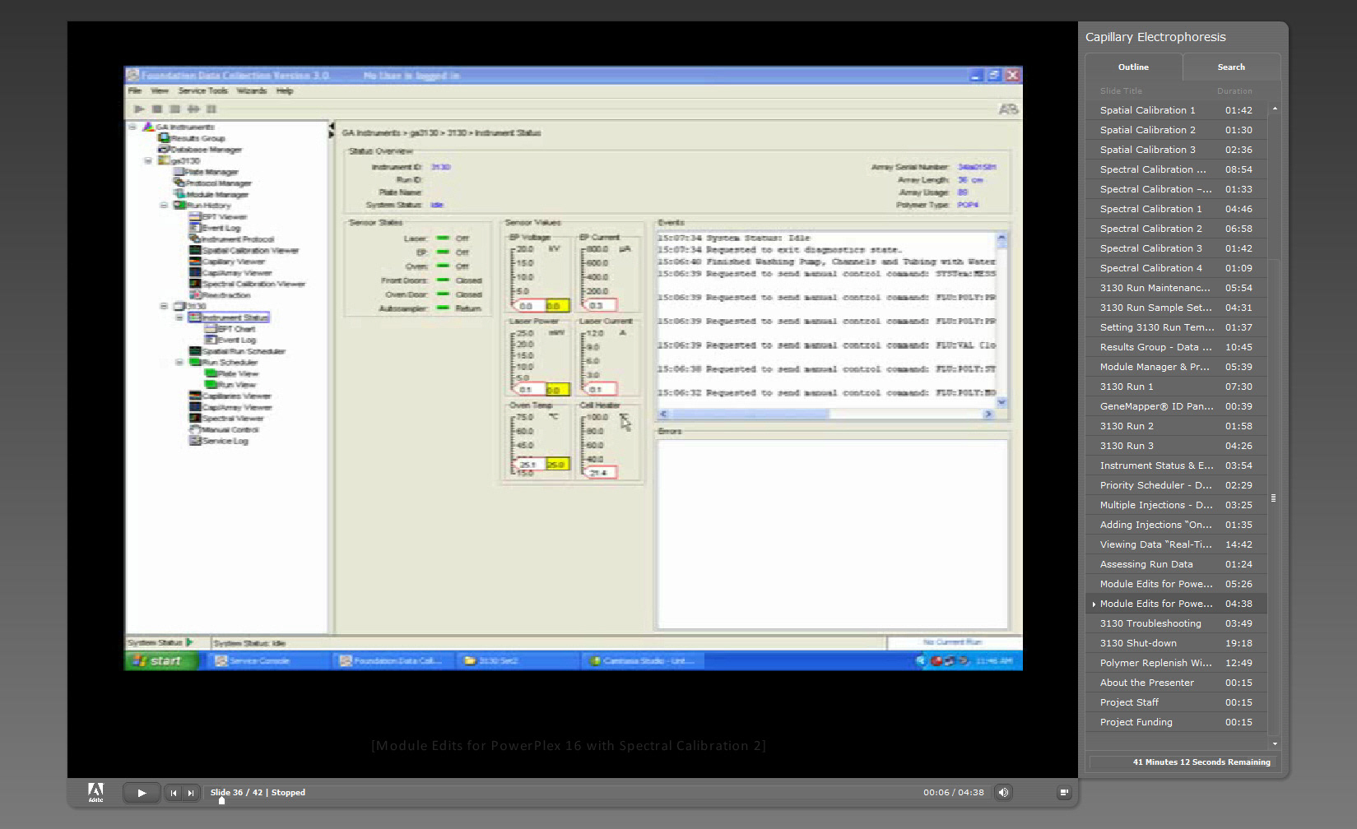Collapse the GA Instruments tree node

(132, 127)
